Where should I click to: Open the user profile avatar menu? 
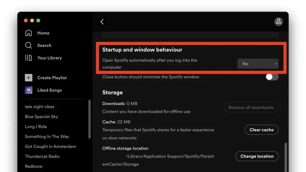tap(278, 22)
